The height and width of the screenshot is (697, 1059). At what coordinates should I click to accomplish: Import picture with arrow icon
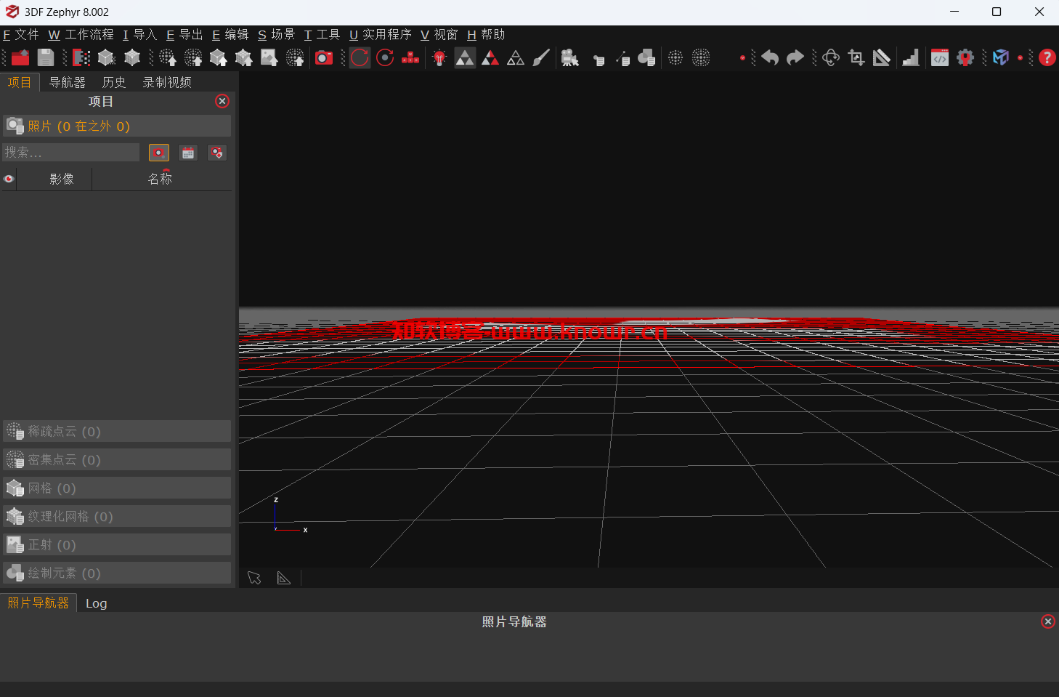tap(269, 58)
